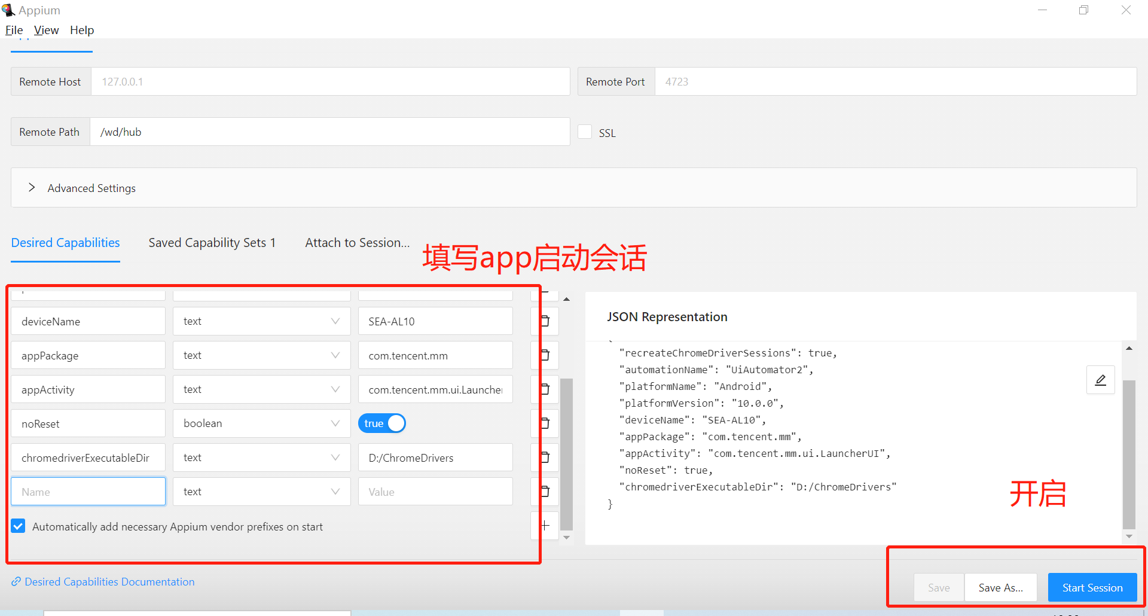This screenshot has width=1148, height=616.
Task: Click the "chromedriverExecutableDir" JSON line
Action: click(x=758, y=487)
